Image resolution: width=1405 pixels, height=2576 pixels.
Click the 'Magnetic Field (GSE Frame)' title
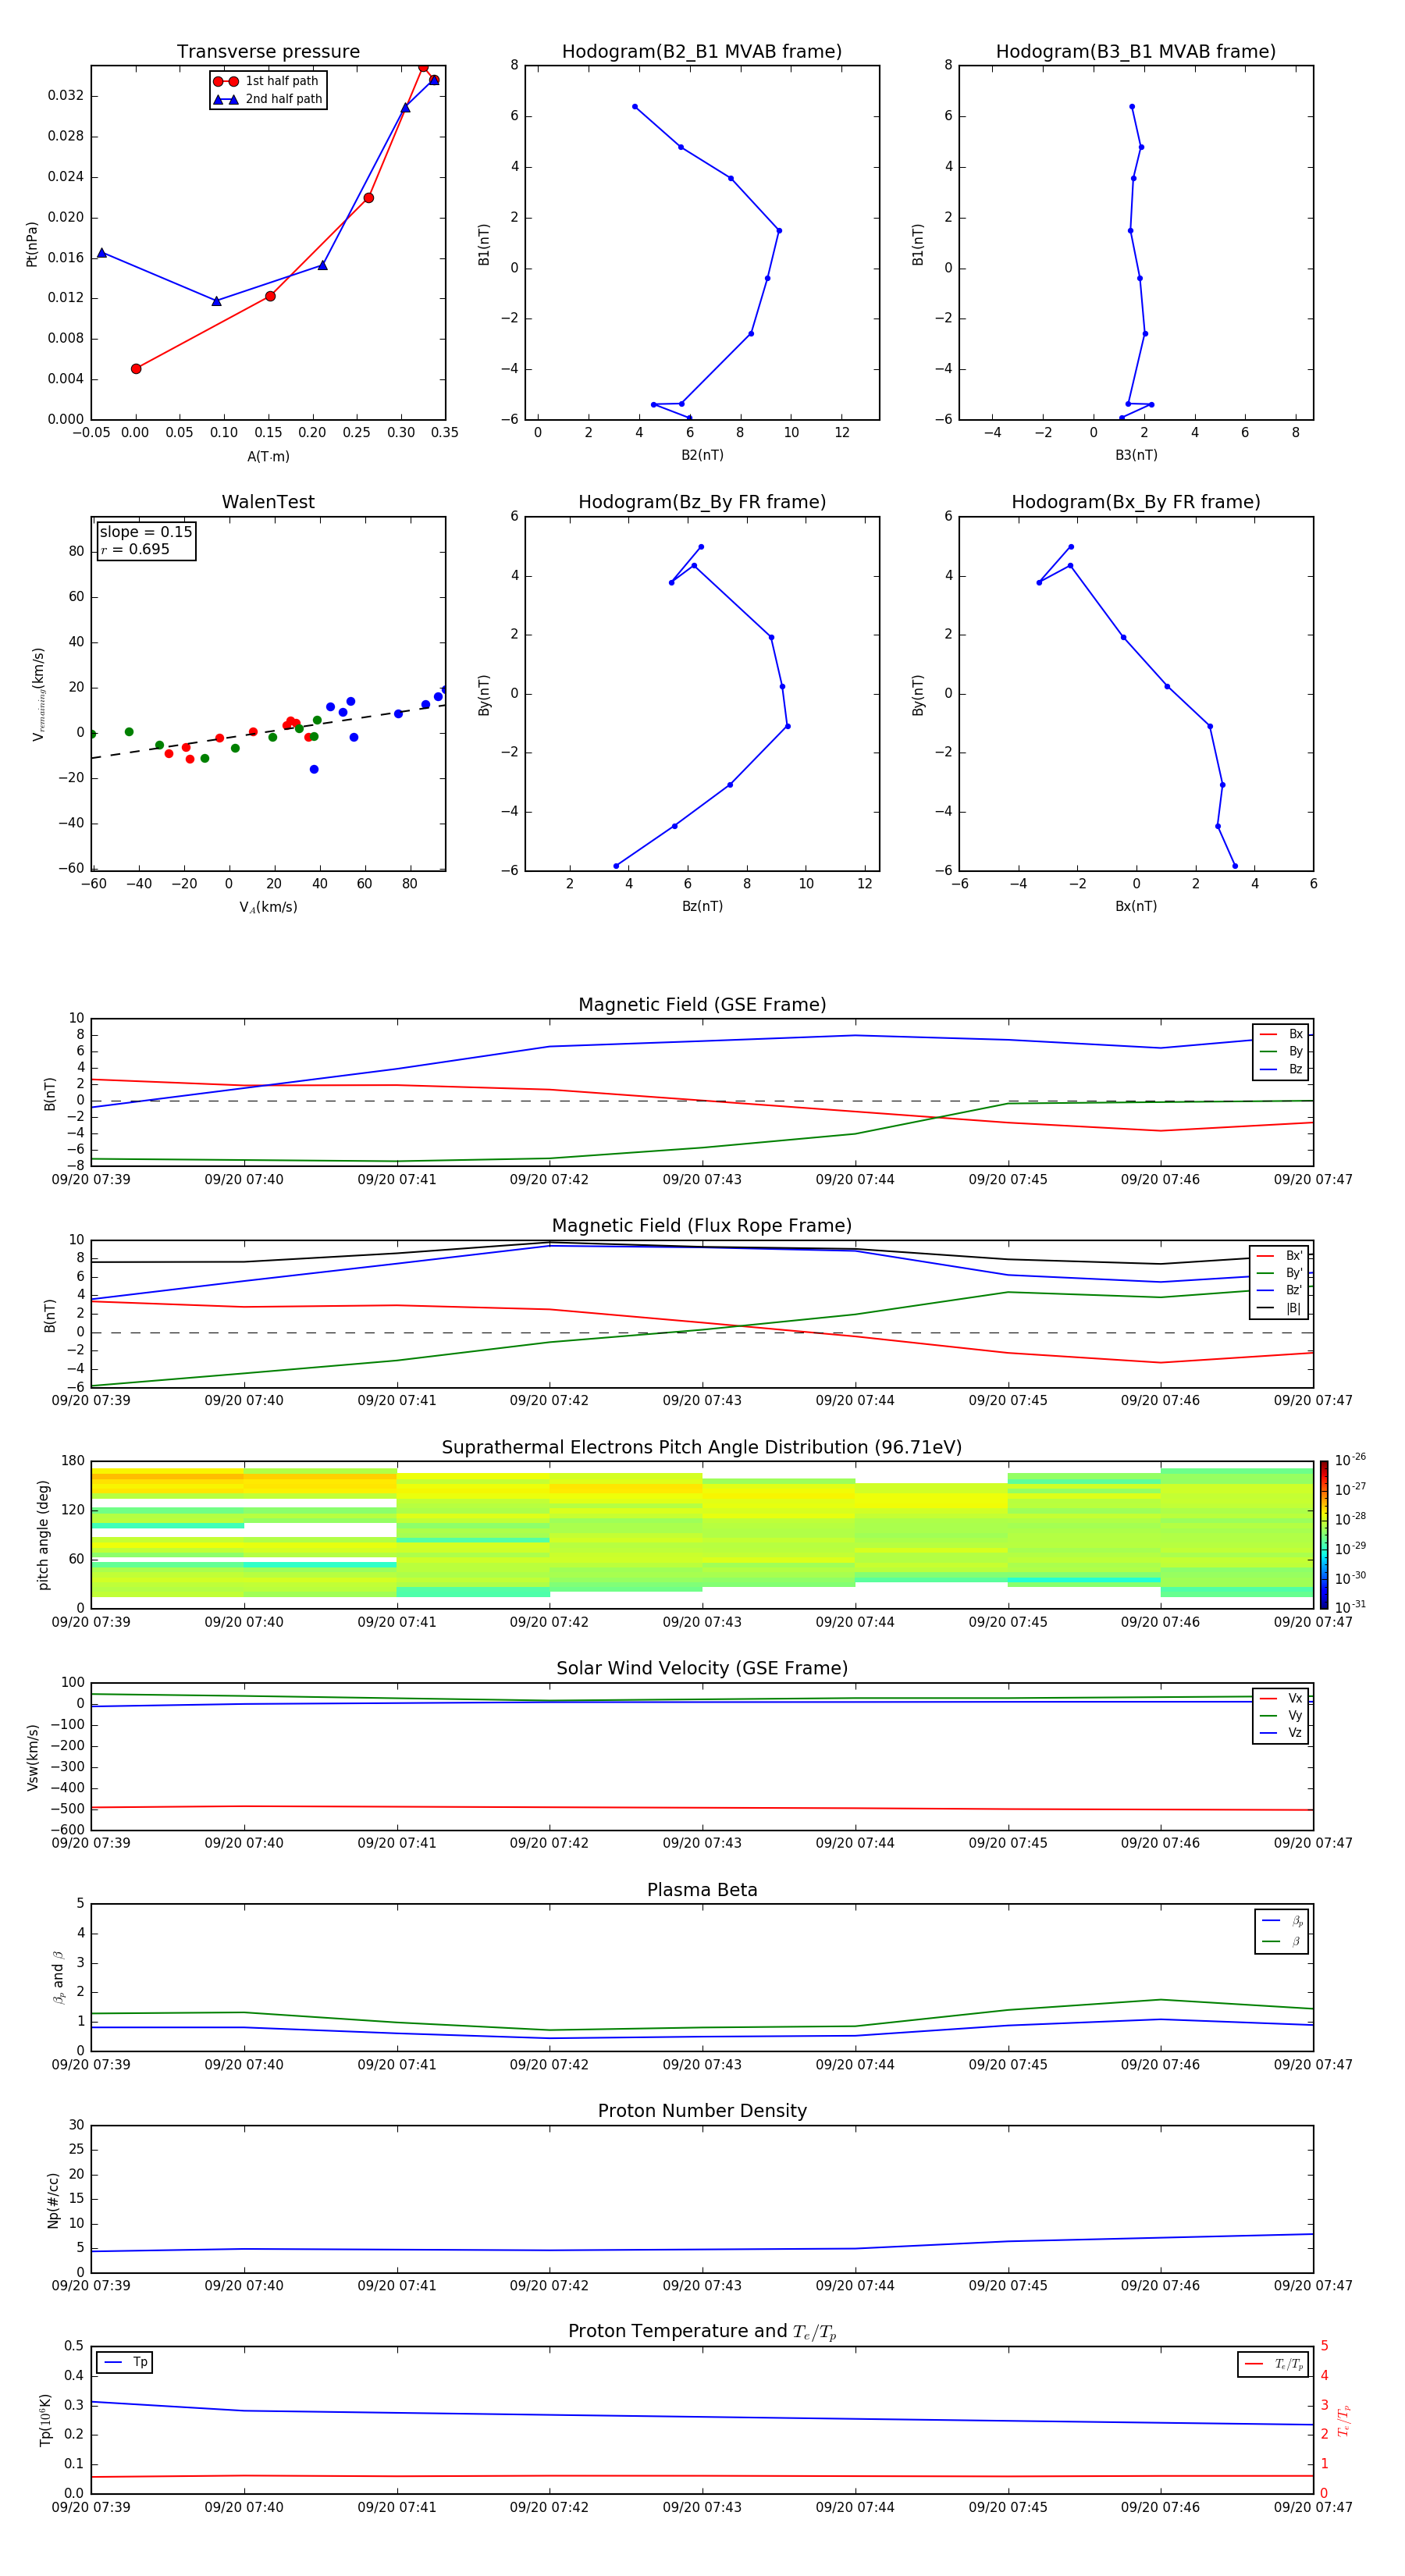702,1005
